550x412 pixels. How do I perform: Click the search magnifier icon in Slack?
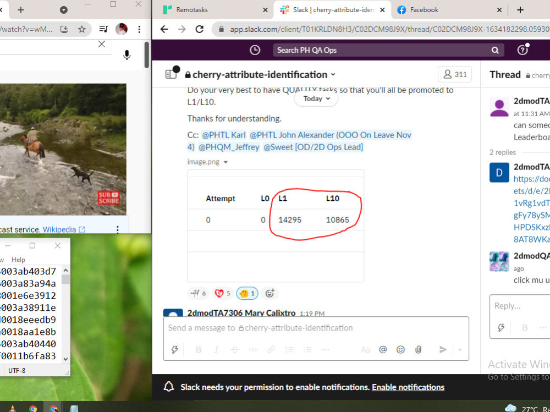pos(495,50)
